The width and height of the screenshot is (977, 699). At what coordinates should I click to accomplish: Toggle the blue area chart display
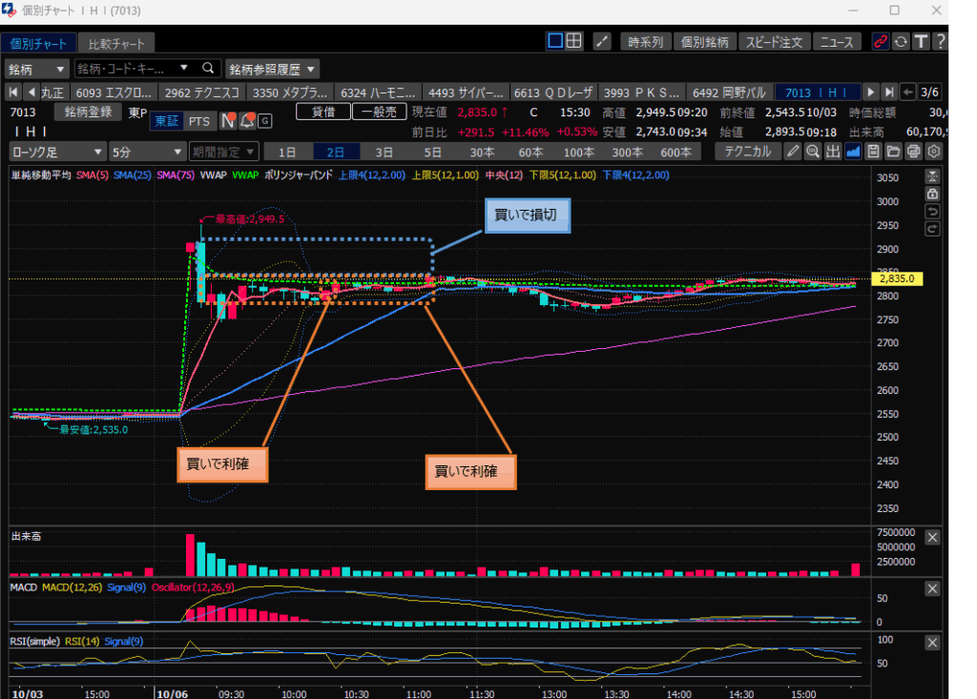tap(853, 152)
